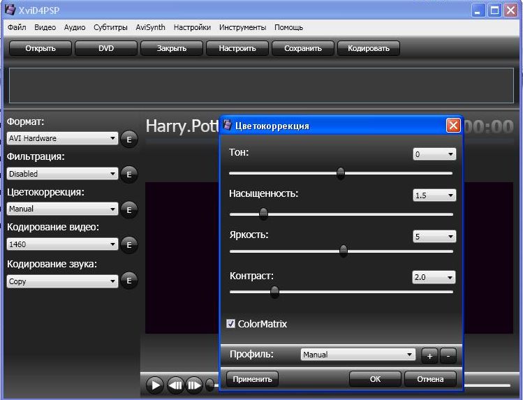Click the Цветокоррекция dialog title icon

point(228,126)
